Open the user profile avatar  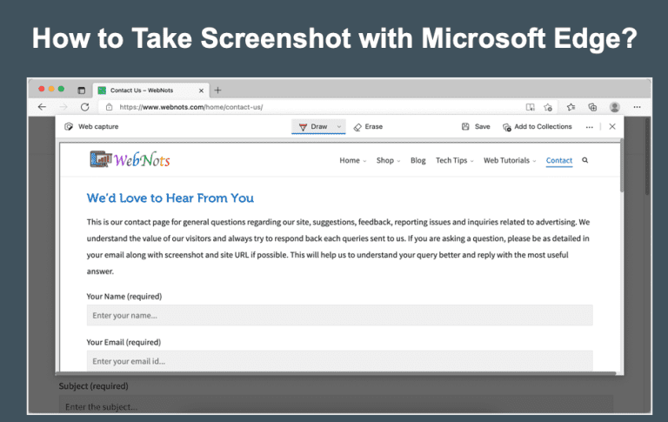[x=614, y=107]
